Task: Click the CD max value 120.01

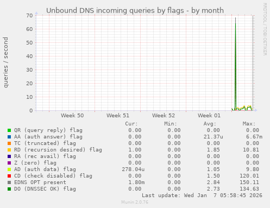Action: [249, 176]
